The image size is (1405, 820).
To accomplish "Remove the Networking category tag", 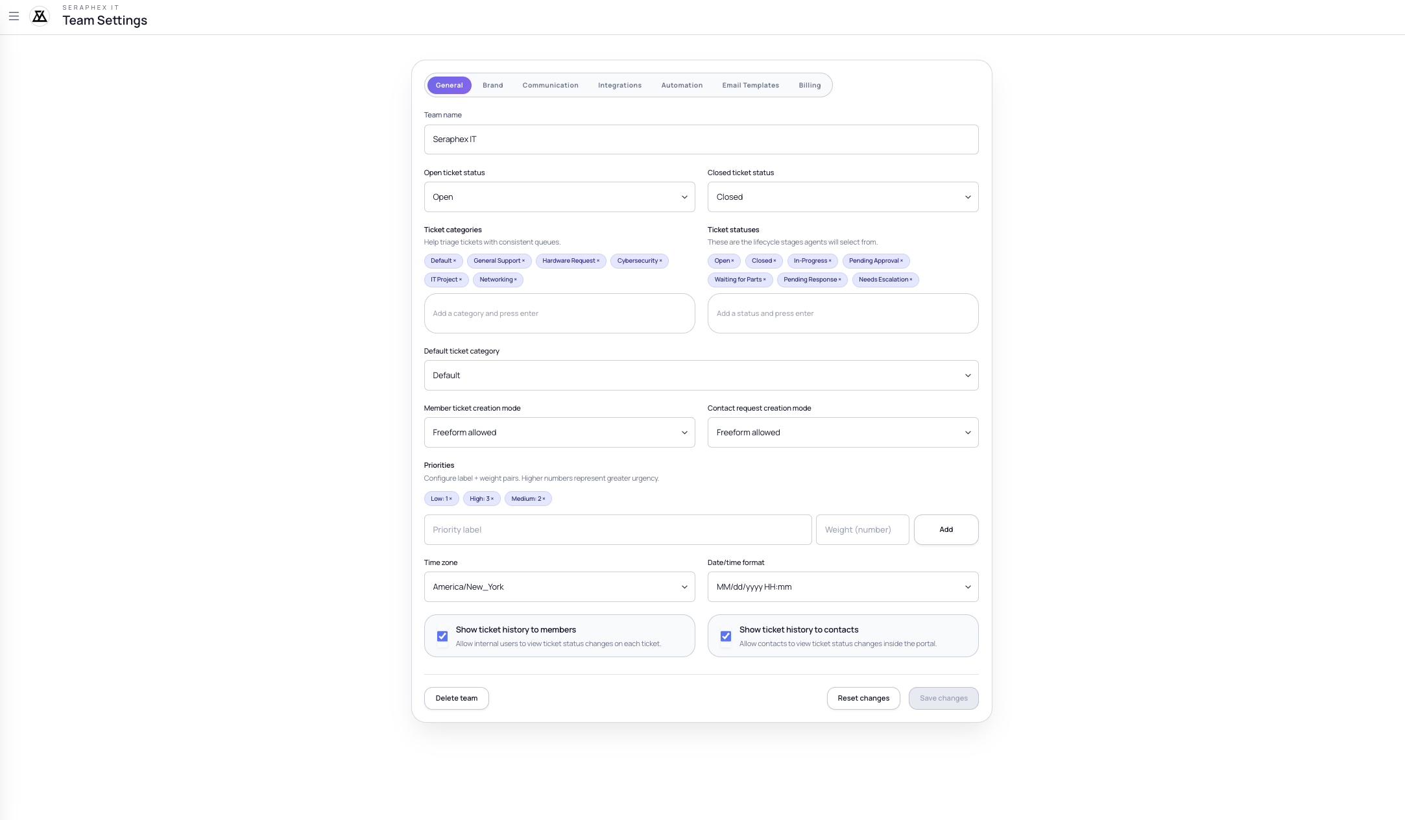I will tap(516, 280).
